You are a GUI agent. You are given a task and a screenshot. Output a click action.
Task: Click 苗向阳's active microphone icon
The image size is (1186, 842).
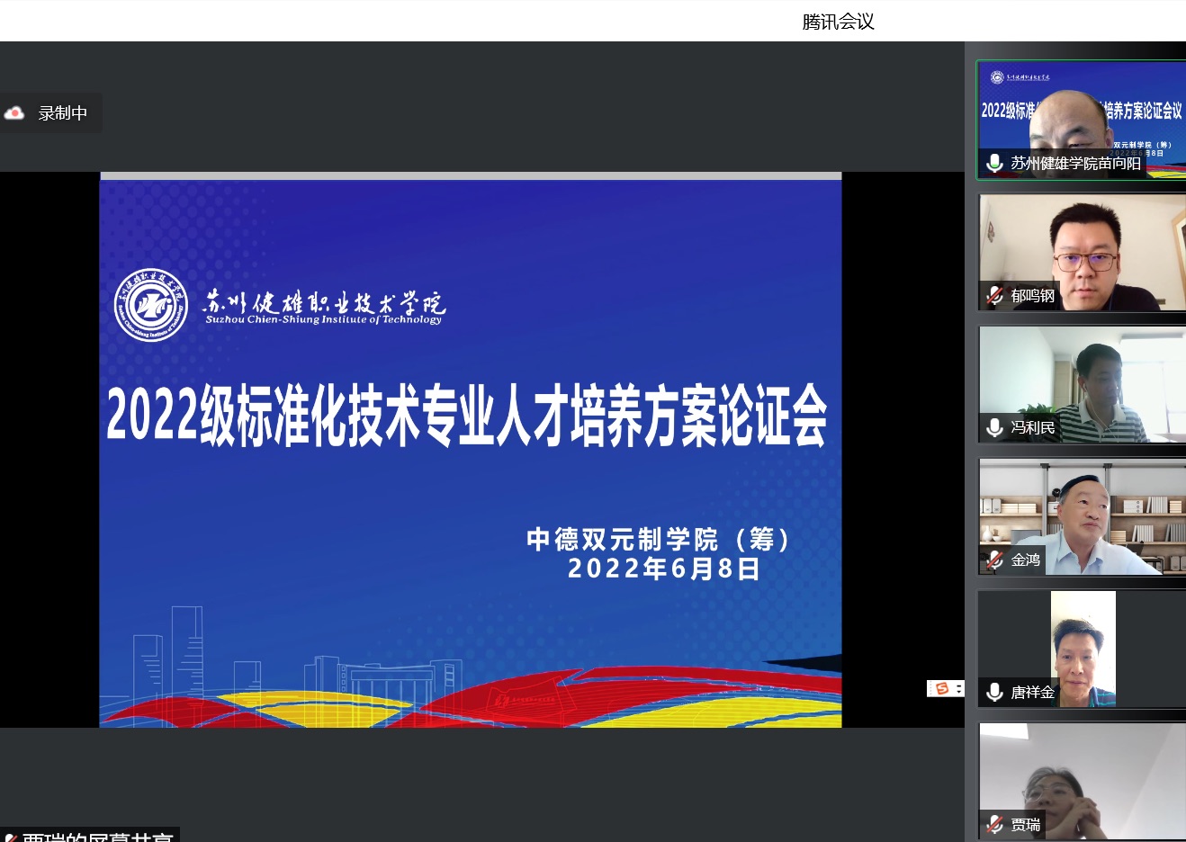pyautogui.click(x=994, y=163)
